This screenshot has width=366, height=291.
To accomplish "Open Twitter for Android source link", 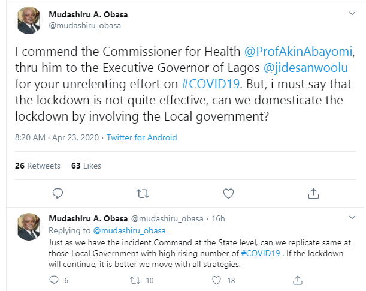I will click(141, 137).
